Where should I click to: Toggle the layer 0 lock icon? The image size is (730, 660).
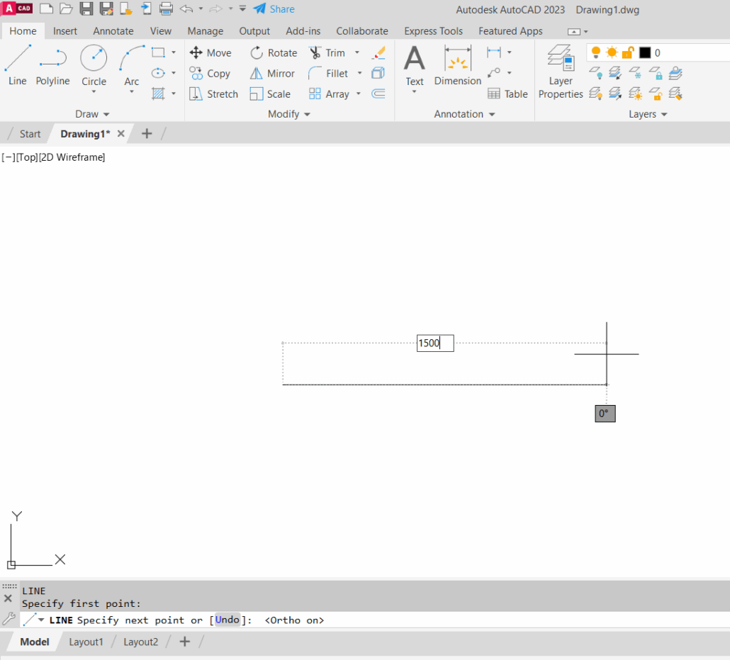[x=628, y=52]
